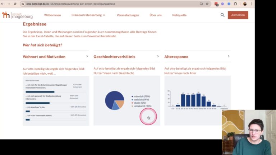Open the Chrome three-dot menu

(x=251, y=4)
